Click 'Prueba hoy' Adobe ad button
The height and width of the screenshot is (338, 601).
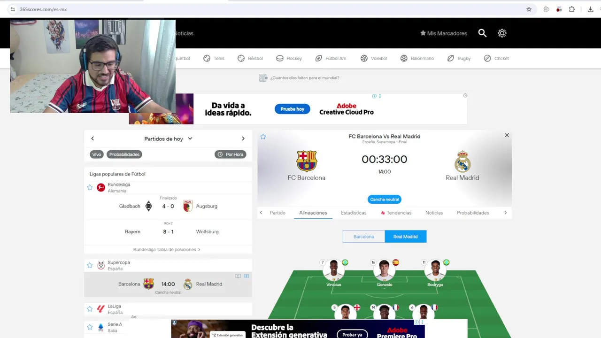click(x=292, y=109)
